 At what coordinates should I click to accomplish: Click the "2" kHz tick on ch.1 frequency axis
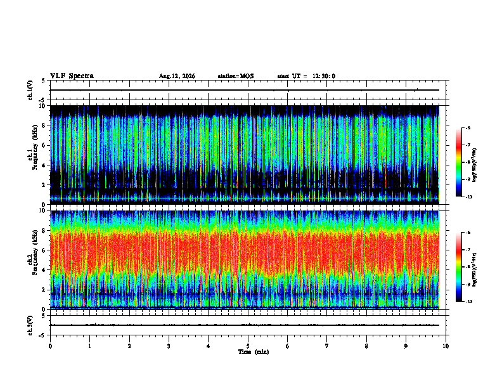44,184
